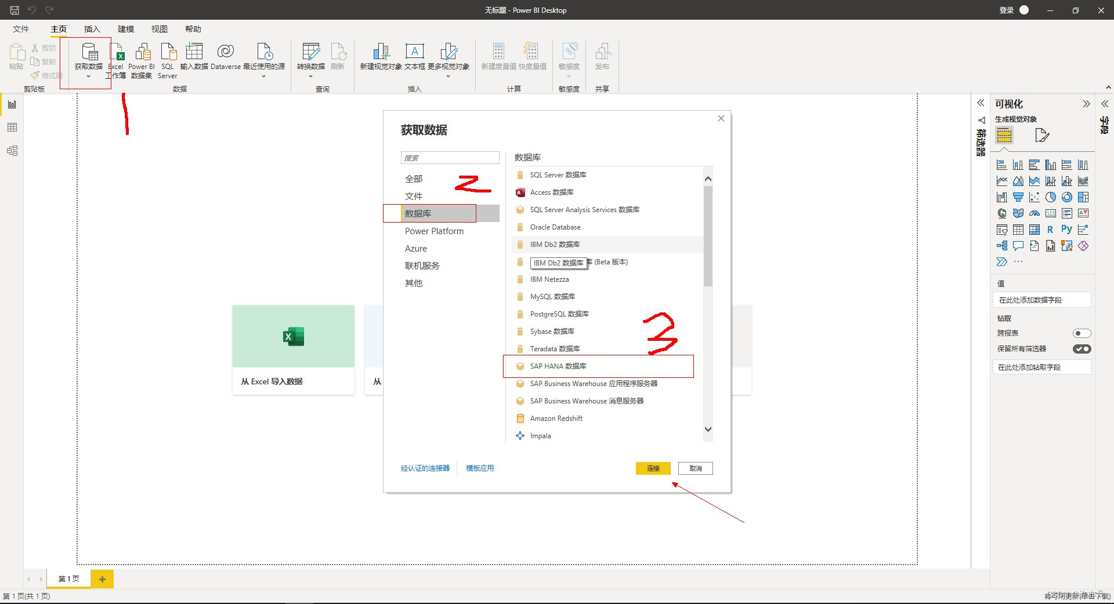Click the Cancel (取消) button in dialog
The image size is (1114, 604).
coord(696,468)
